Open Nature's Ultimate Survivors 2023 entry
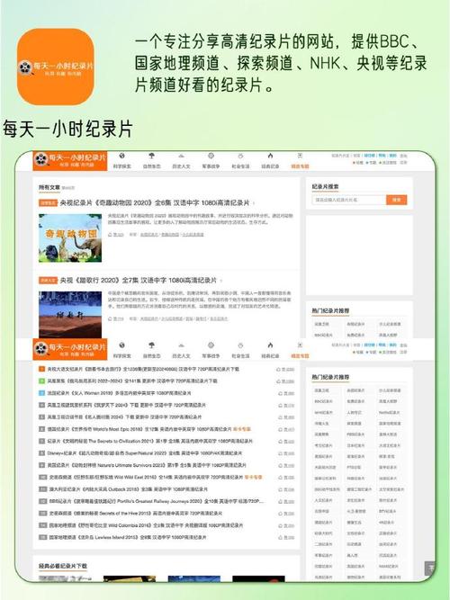 [x=147, y=465]
